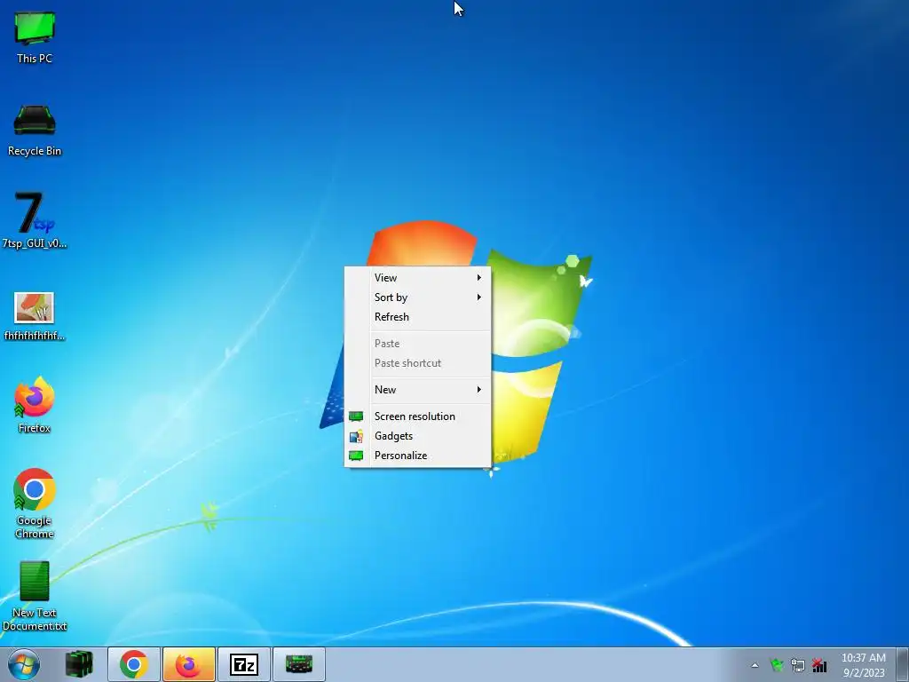
Task: Click the Screen resolution monitor icon
Action: point(356,416)
